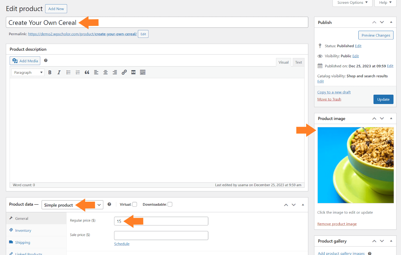Click the Add Media button
The width and height of the screenshot is (401, 255).
tap(25, 61)
